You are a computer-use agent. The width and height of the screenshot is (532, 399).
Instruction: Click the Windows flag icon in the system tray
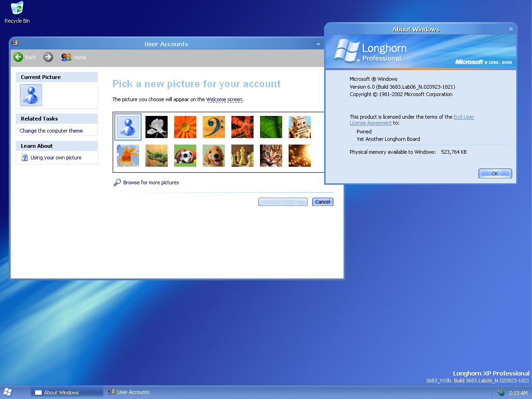pos(501,392)
